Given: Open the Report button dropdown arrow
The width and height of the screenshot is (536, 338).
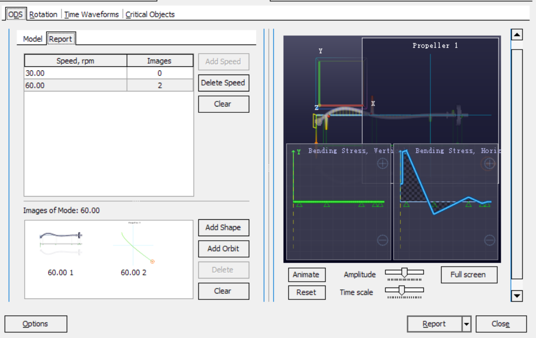Looking at the screenshot, I should pyautogui.click(x=466, y=323).
